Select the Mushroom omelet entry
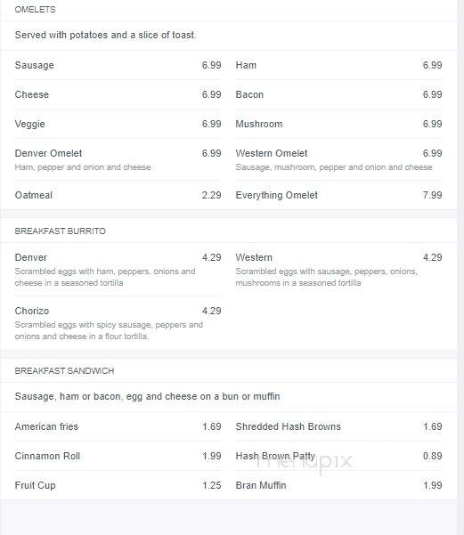The width and height of the screenshot is (464, 535). coord(338,124)
